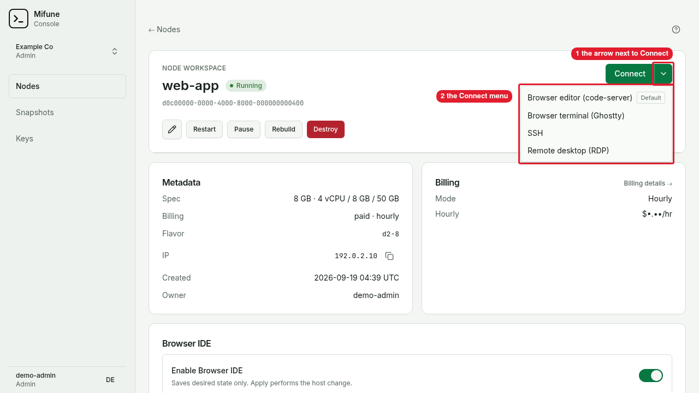Rebuild the web-app node

coord(283,129)
